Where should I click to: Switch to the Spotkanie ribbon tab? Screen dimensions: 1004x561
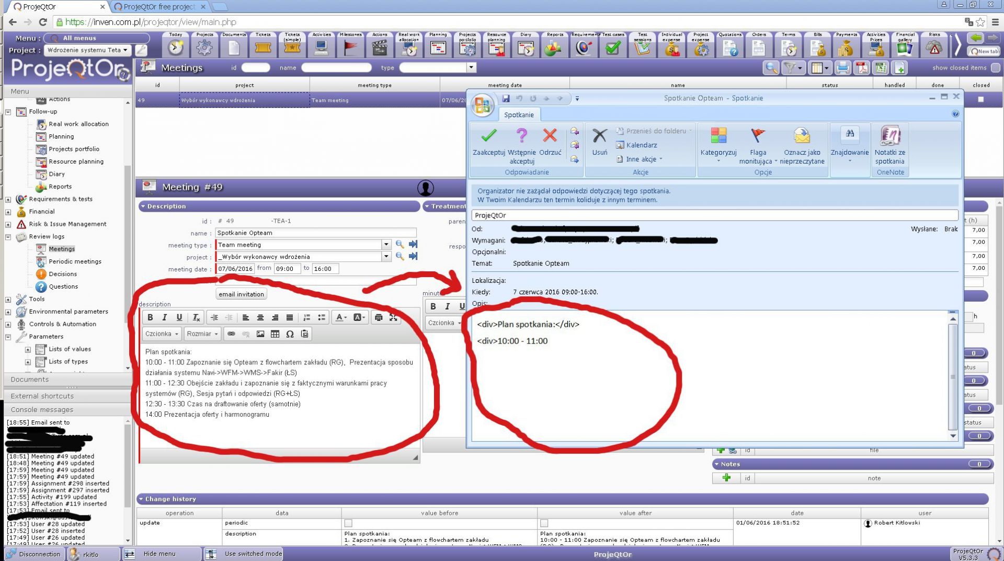[x=519, y=115]
